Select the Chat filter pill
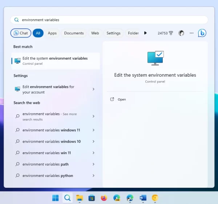 pyautogui.click(x=21, y=33)
